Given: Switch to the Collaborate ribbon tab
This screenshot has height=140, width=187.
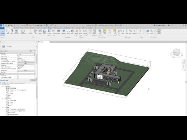Looking at the screenshot, I should coord(67,28).
